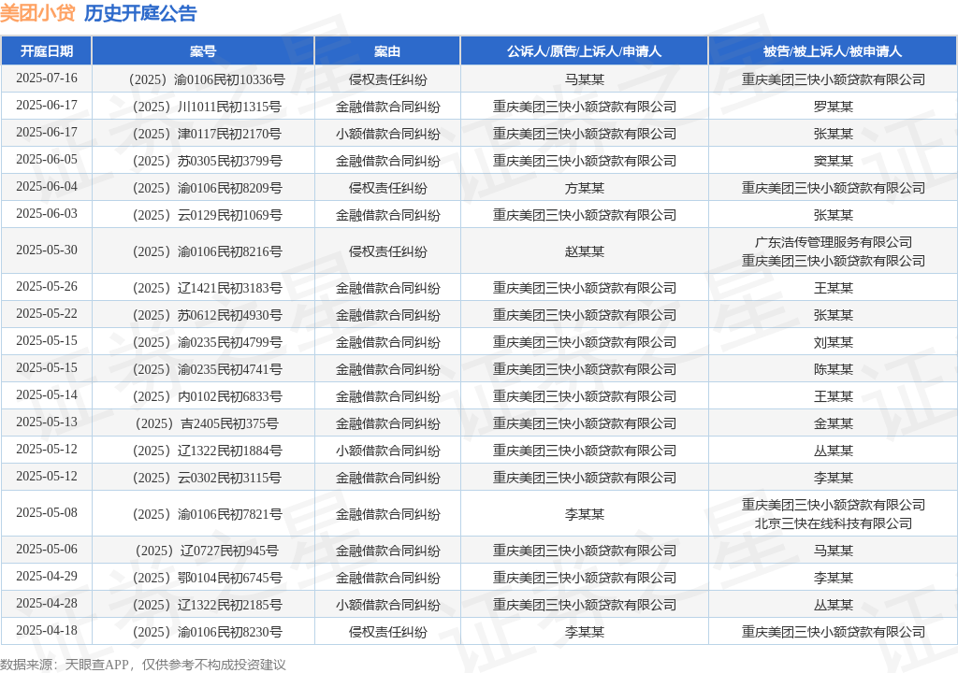The height and width of the screenshot is (673, 958).
Task: Select case number 云0302民初3115号
Action: coord(207,478)
